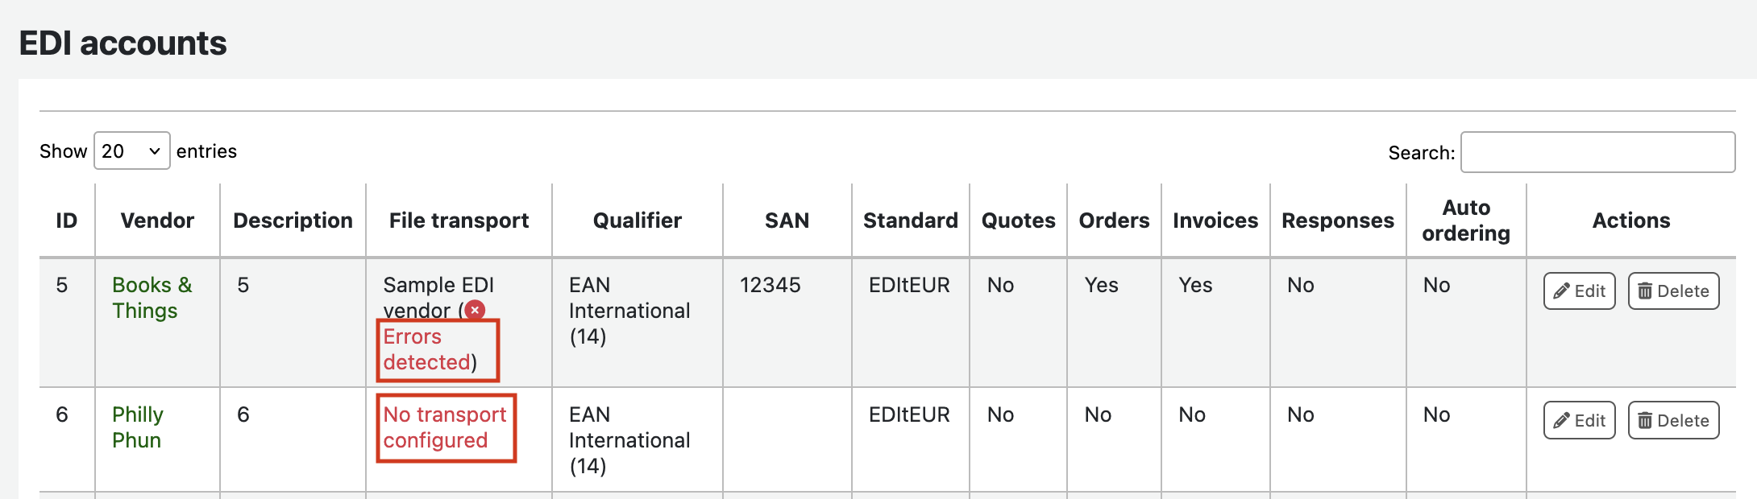Sort by the File transport column

coord(459,221)
